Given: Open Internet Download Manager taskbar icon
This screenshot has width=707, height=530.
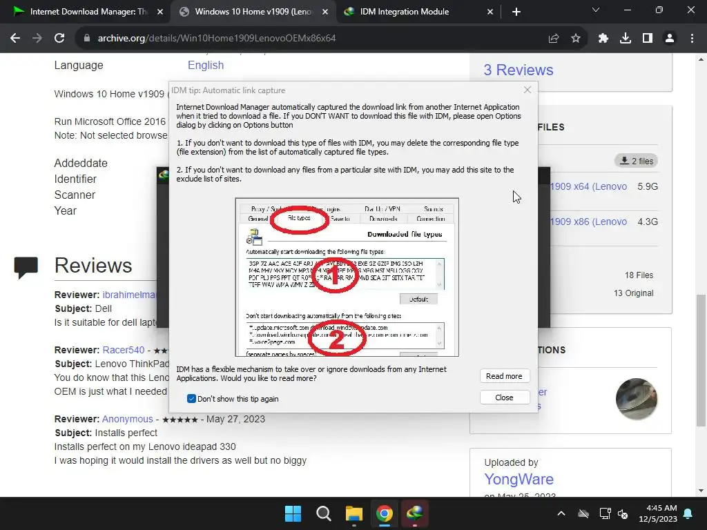Looking at the screenshot, I should pos(414,513).
